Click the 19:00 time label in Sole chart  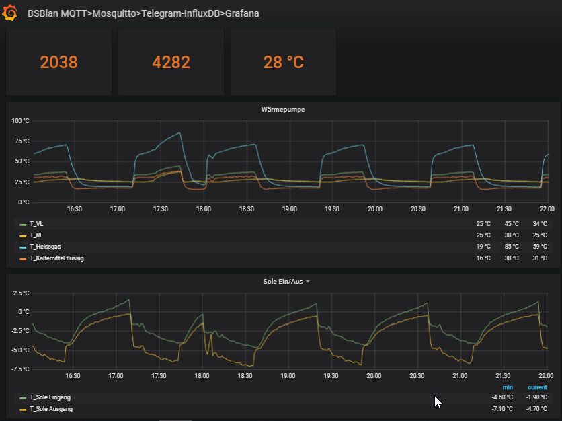(x=288, y=376)
